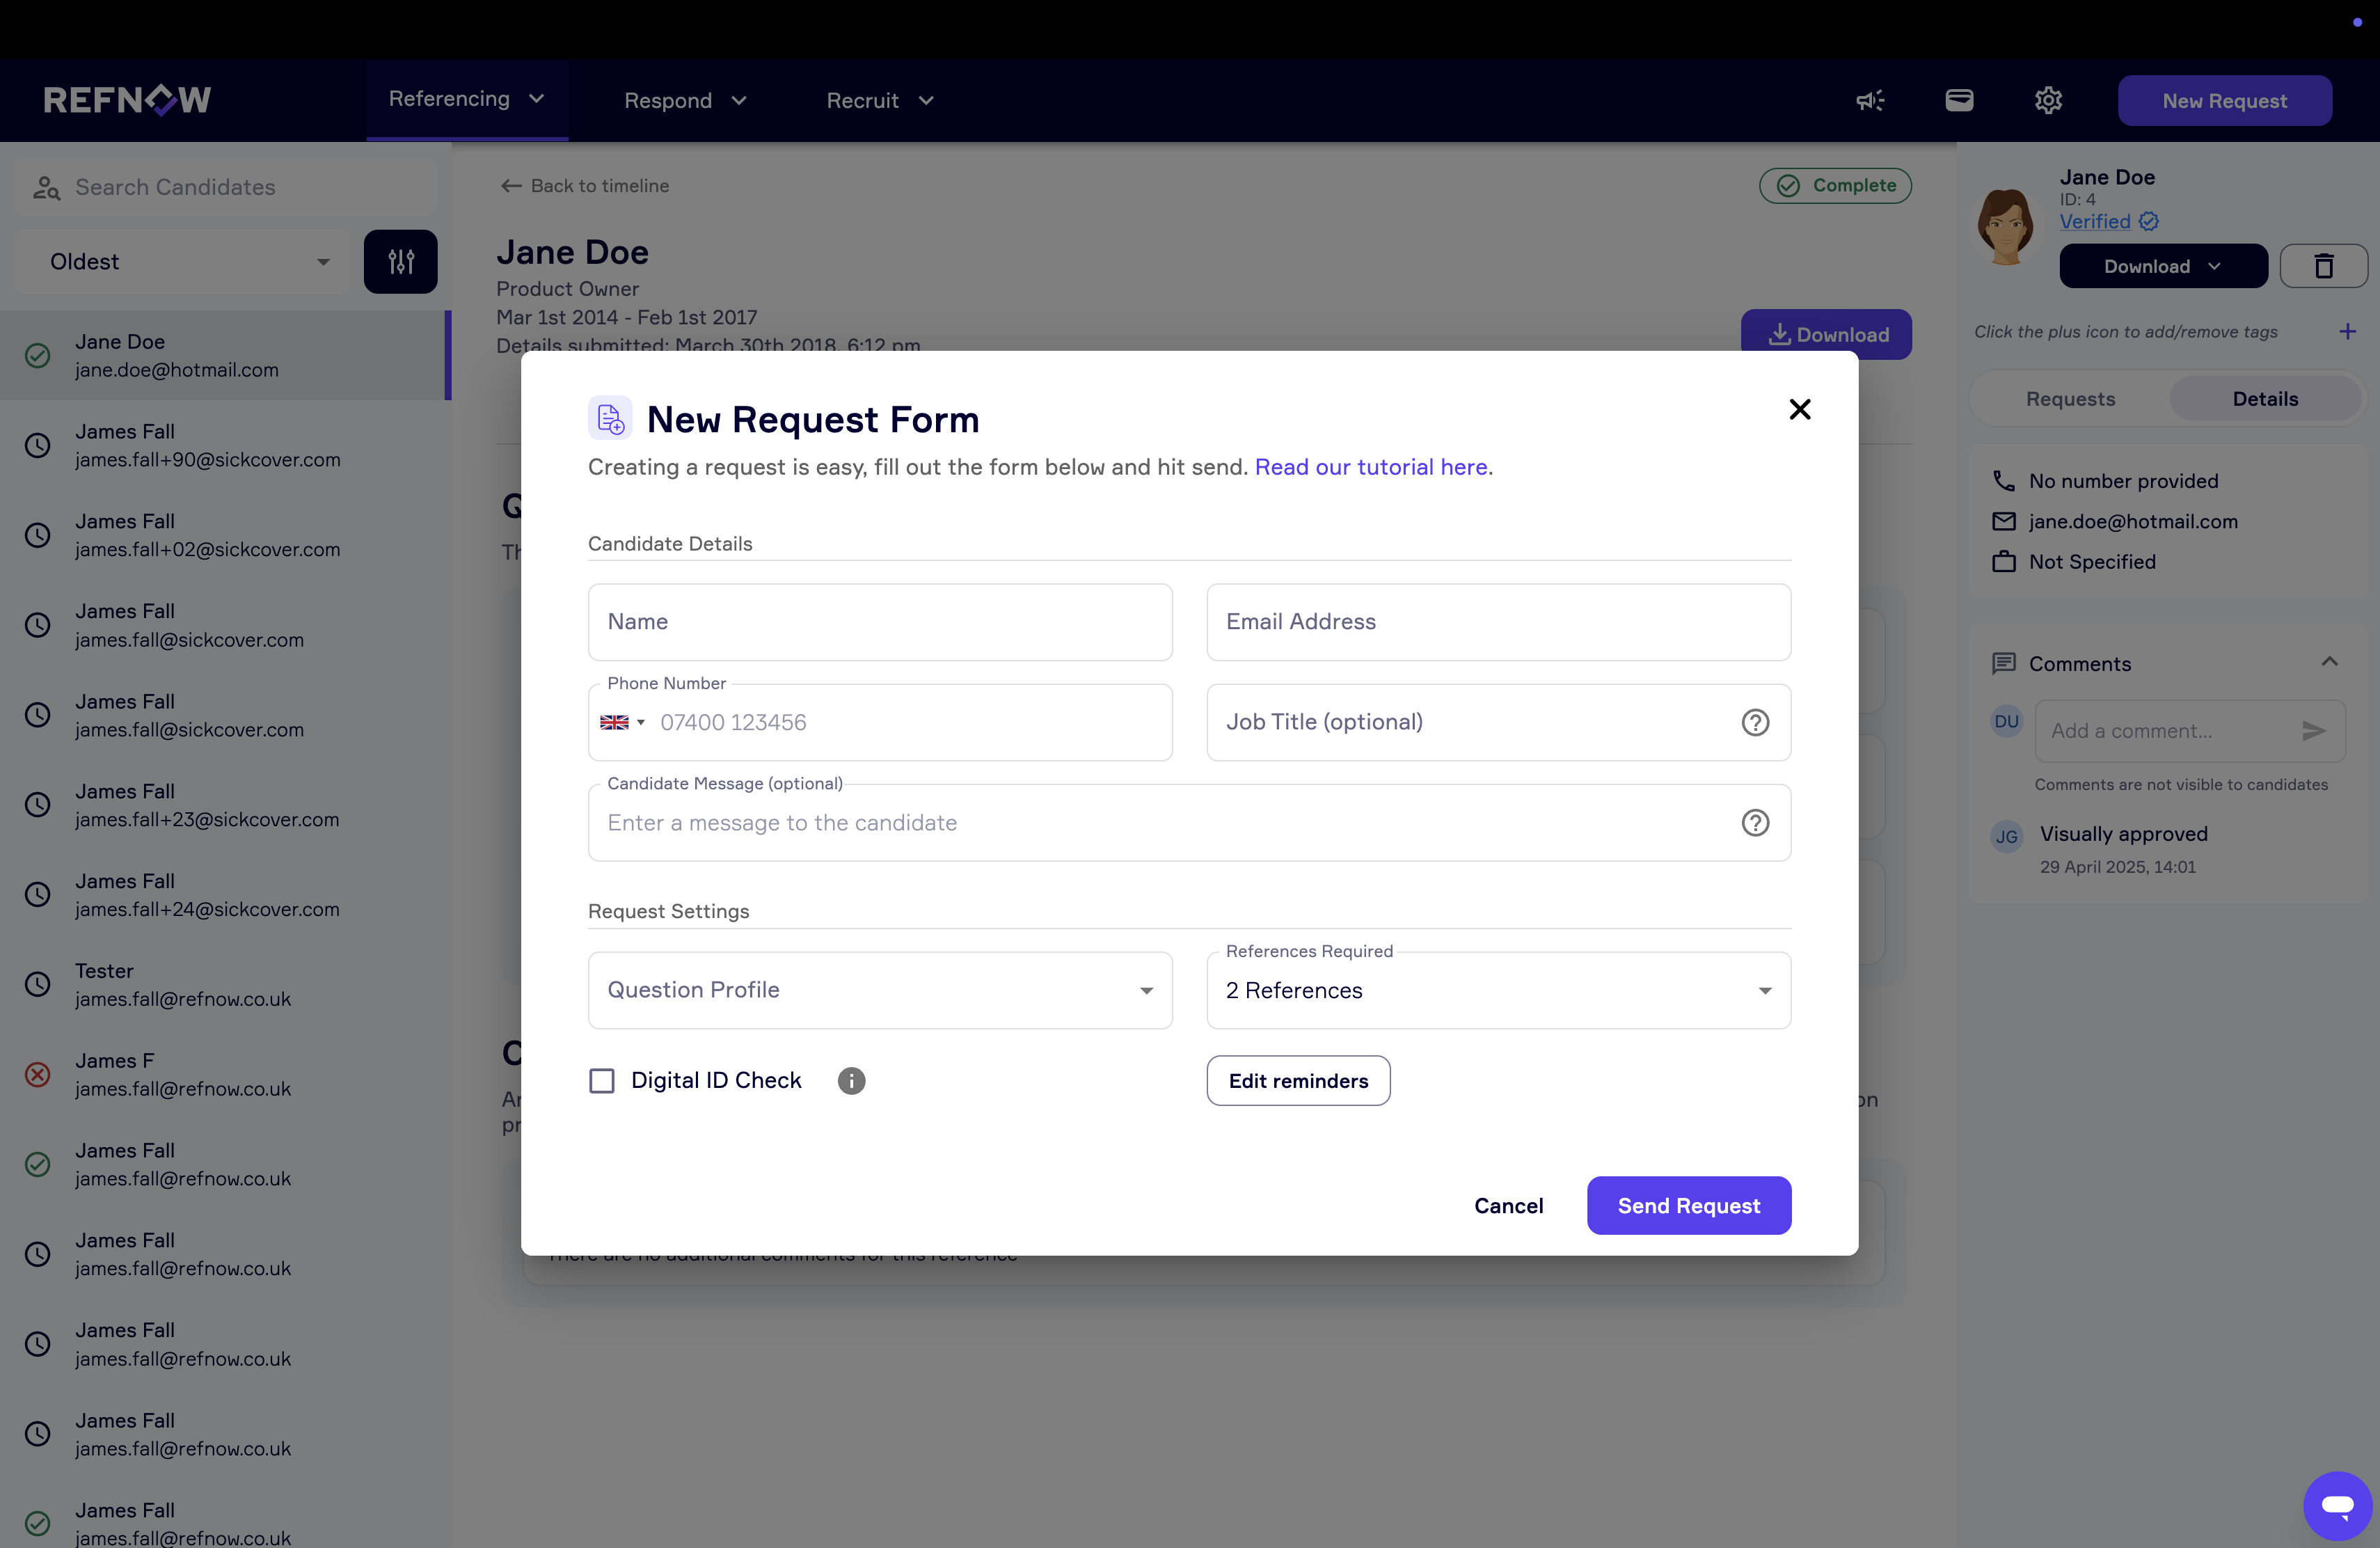Switch to the Requests tab
This screenshot has width=2380, height=1548.
2070,399
